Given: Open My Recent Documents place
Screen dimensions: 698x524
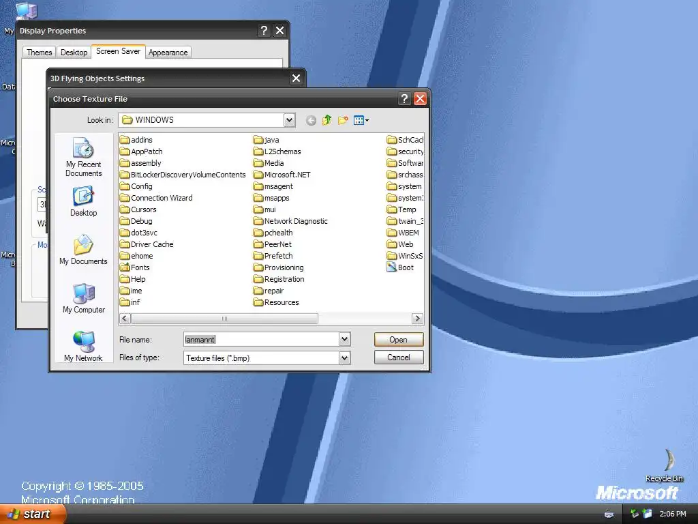Looking at the screenshot, I should 83,158.
